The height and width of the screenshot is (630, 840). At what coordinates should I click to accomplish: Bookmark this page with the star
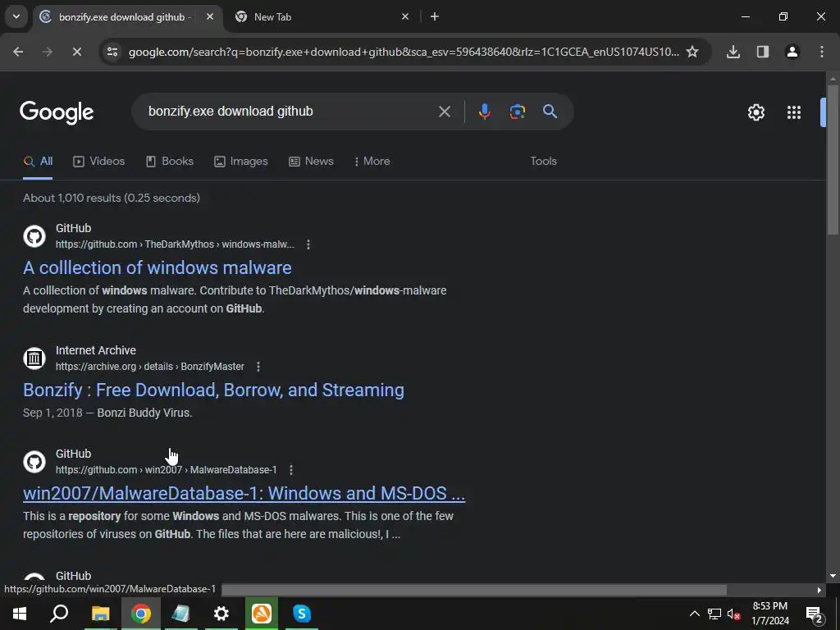[692, 52]
